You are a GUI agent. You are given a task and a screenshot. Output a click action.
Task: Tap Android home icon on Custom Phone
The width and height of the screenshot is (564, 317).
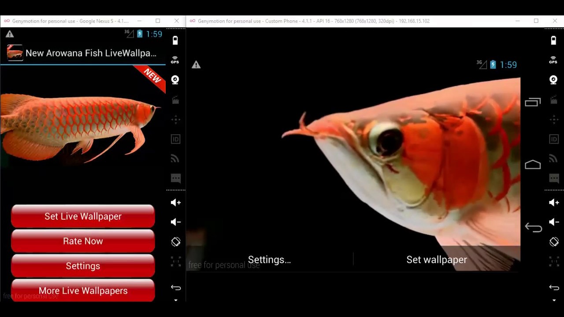coord(533,165)
